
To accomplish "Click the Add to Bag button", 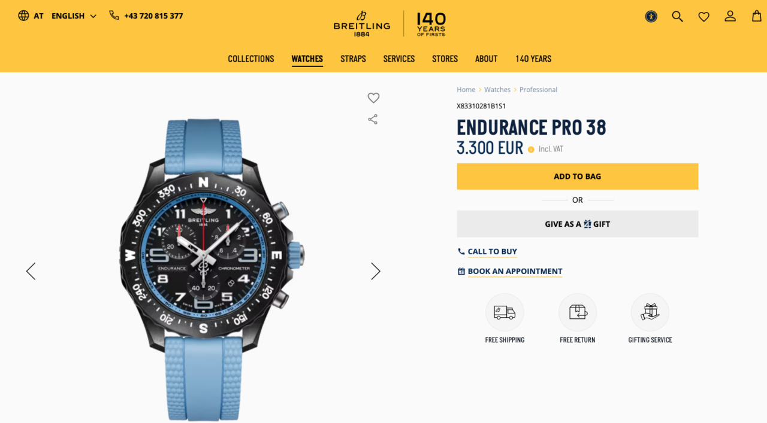I will (x=578, y=176).
